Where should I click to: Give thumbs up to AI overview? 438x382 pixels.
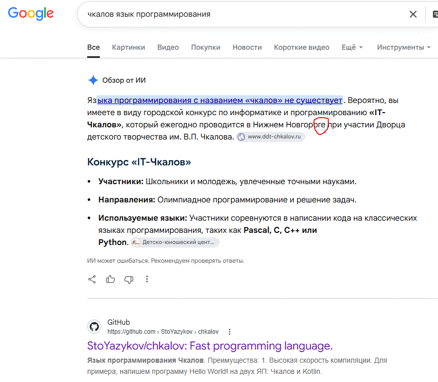coord(111,279)
